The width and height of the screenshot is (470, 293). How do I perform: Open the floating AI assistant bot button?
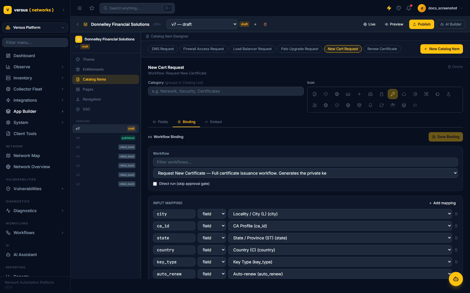456,279
